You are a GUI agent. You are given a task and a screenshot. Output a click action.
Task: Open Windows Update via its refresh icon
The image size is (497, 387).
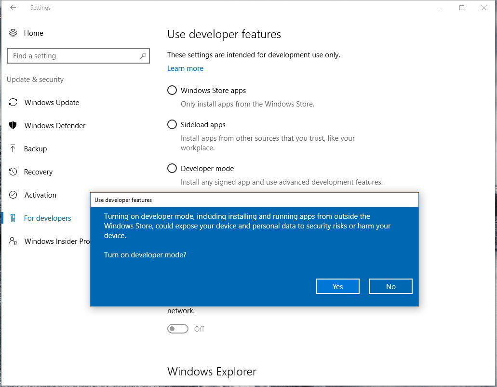(13, 102)
